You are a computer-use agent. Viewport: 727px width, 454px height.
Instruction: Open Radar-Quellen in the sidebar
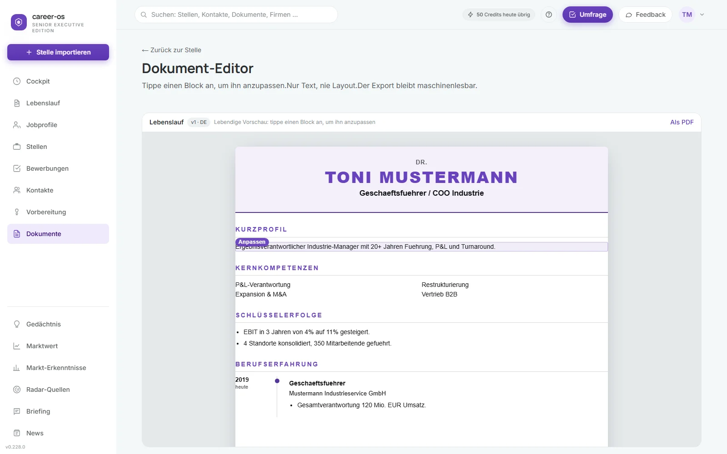58,390
